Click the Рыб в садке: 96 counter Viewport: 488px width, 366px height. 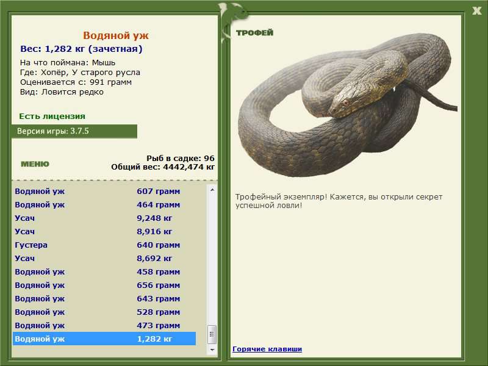click(181, 158)
